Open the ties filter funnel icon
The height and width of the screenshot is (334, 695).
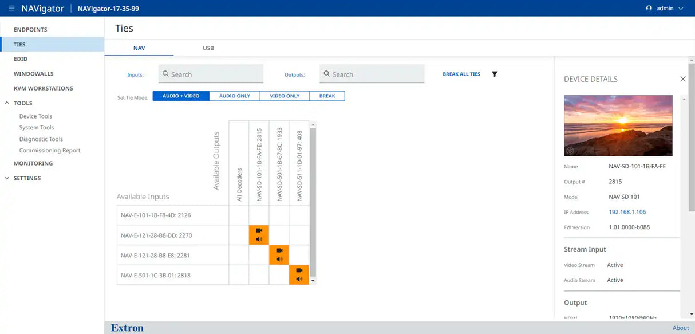coord(494,73)
